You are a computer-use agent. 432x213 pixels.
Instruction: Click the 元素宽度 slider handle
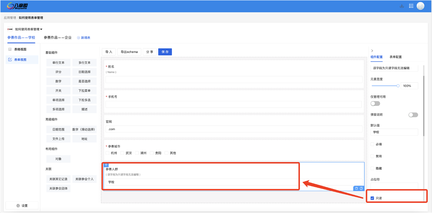pyautogui.click(x=398, y=86)
